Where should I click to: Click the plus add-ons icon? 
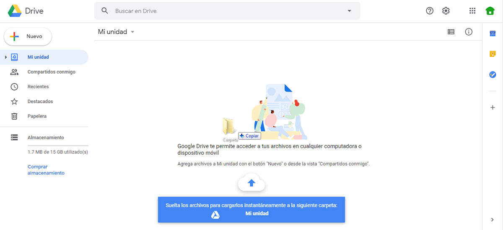coord(493,107)
